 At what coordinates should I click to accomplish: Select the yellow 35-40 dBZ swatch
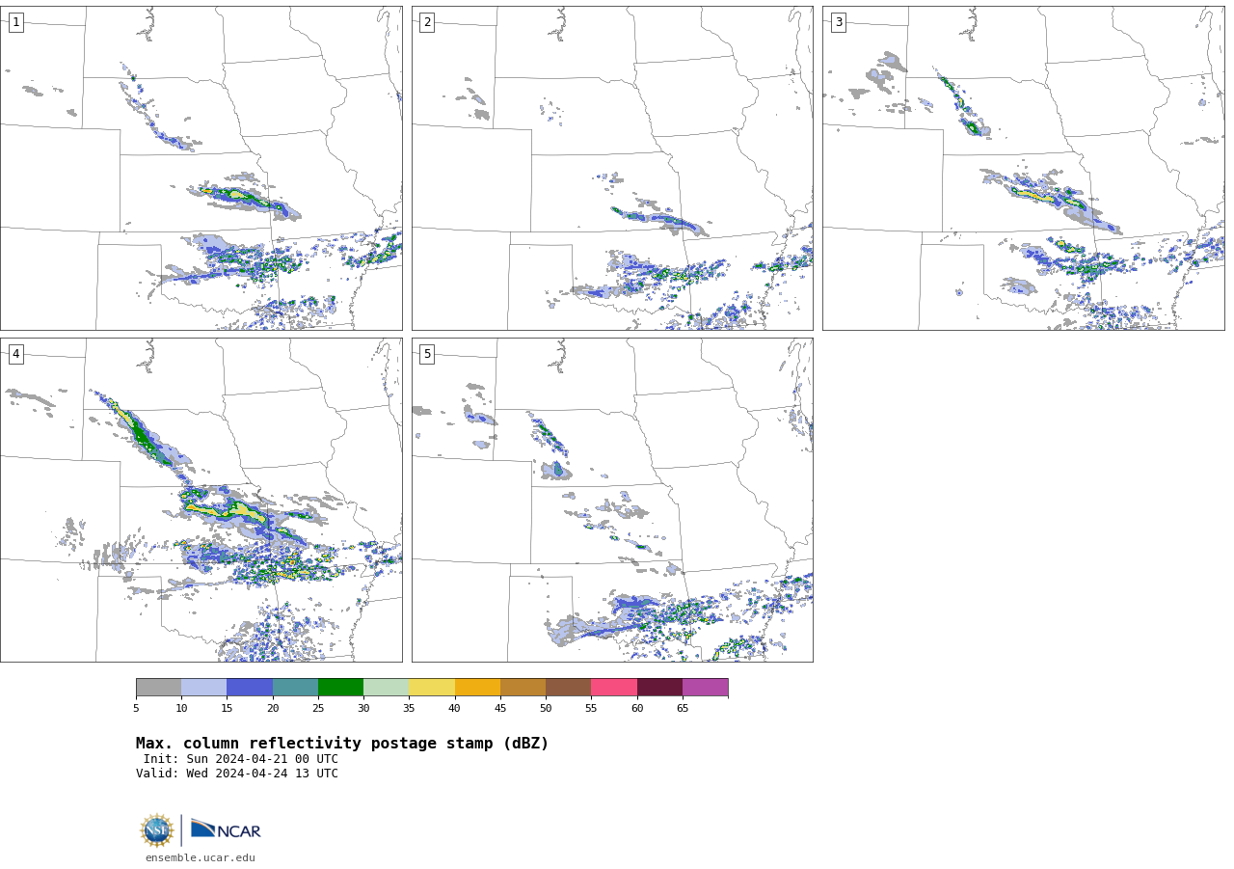432,687
